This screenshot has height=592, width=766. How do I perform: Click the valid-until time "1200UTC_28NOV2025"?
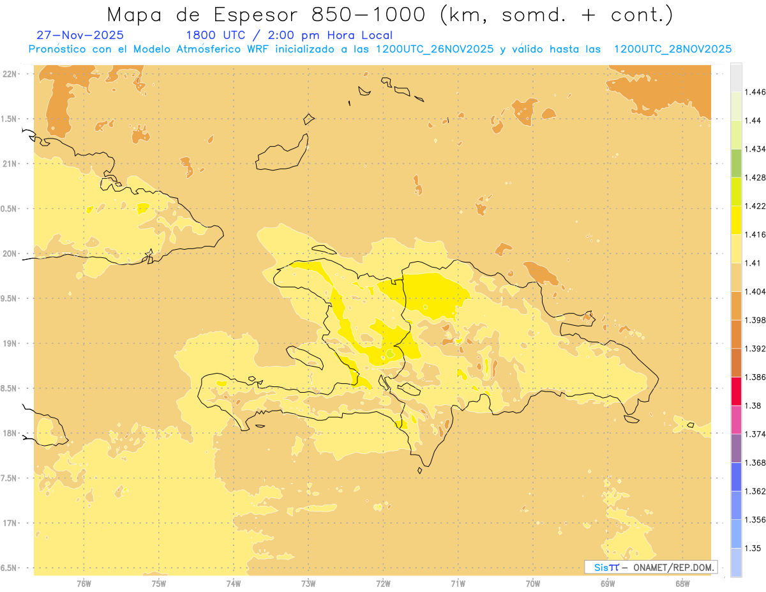673,49
